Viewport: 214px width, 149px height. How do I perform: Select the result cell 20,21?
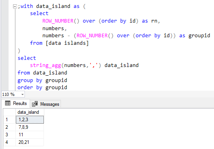tap(30, 142)
